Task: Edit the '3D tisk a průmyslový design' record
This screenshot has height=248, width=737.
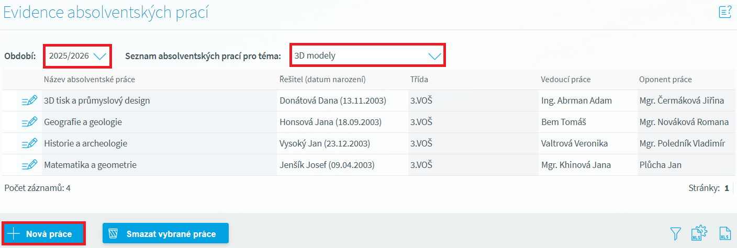Action: tap(29, 100)
